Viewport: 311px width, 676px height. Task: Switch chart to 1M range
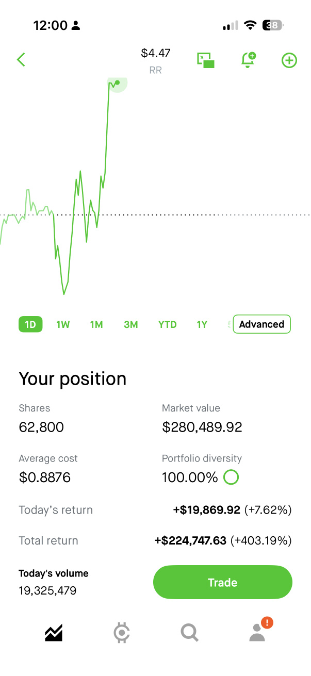[x=96, y=324]
